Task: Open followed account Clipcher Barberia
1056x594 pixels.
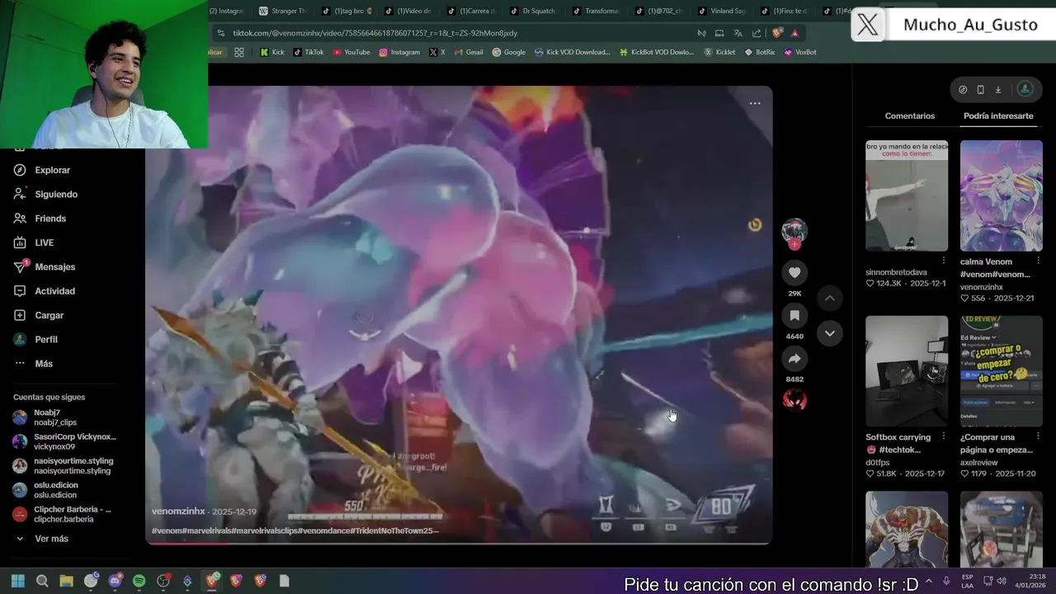Action: (x=62, y=514)
